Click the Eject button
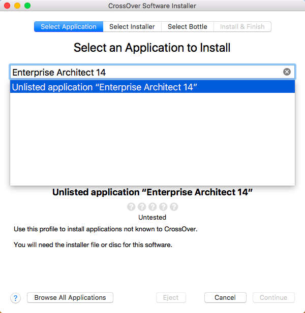This screenshot has height=313, width=305. point(171,298)
